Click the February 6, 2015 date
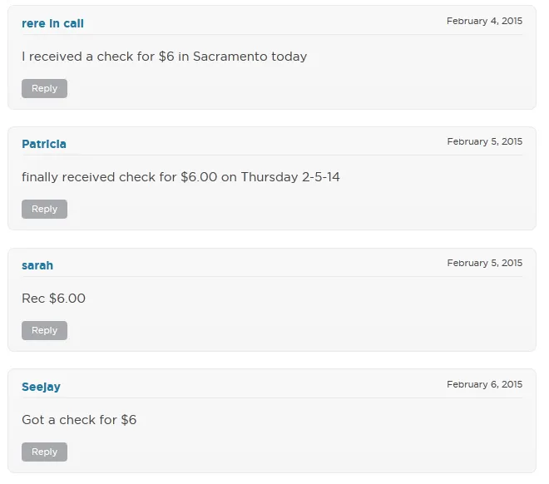The height and width of the screenshot is (484, 549). coord(484,384)
